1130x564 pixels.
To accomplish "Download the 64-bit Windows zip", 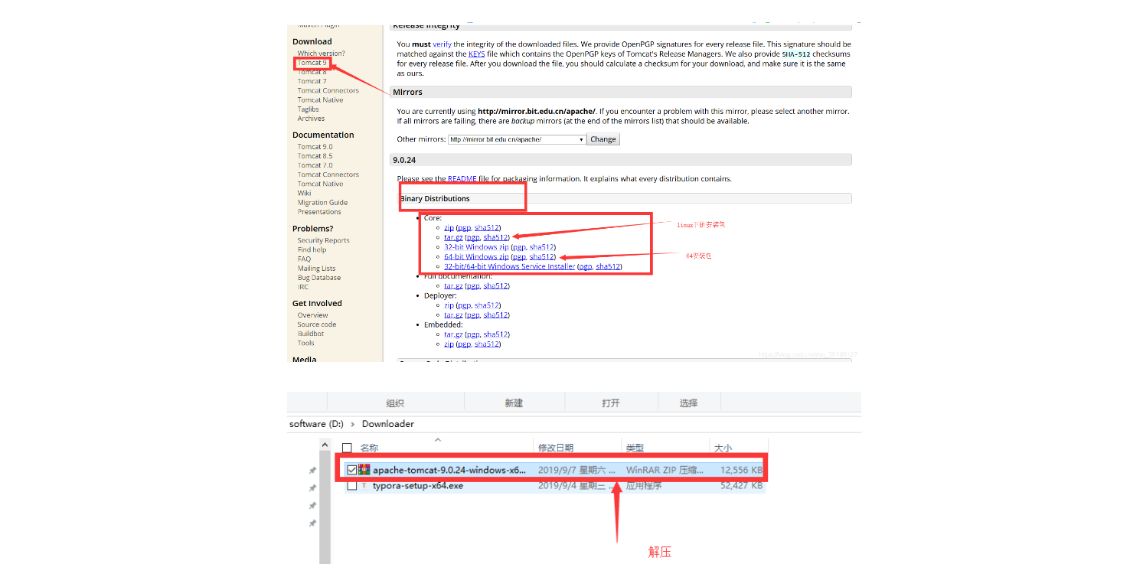I will point(476,257).
